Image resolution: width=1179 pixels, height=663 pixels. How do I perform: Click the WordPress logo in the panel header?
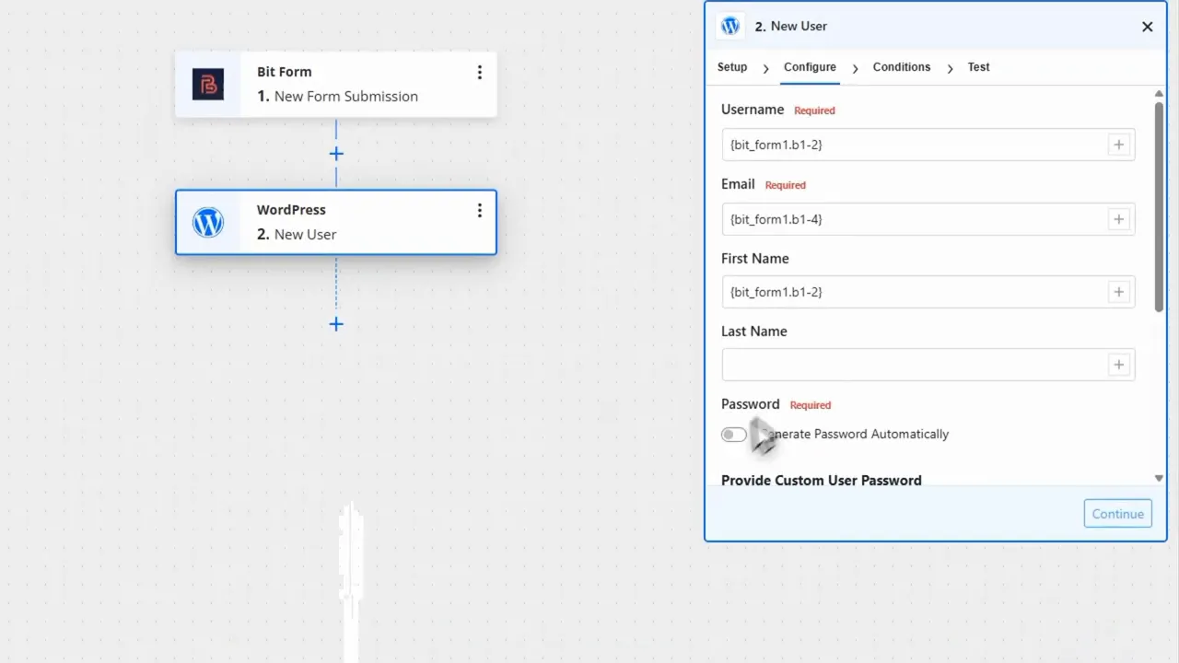(x=730, y=26)
